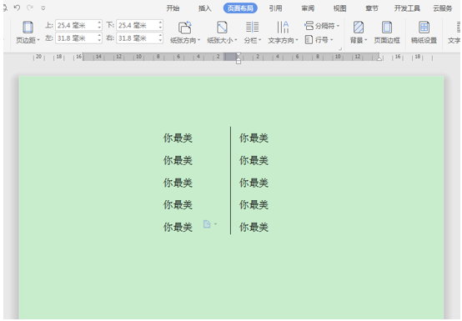Open the 开发工具 tab

(x=407, y=8)
